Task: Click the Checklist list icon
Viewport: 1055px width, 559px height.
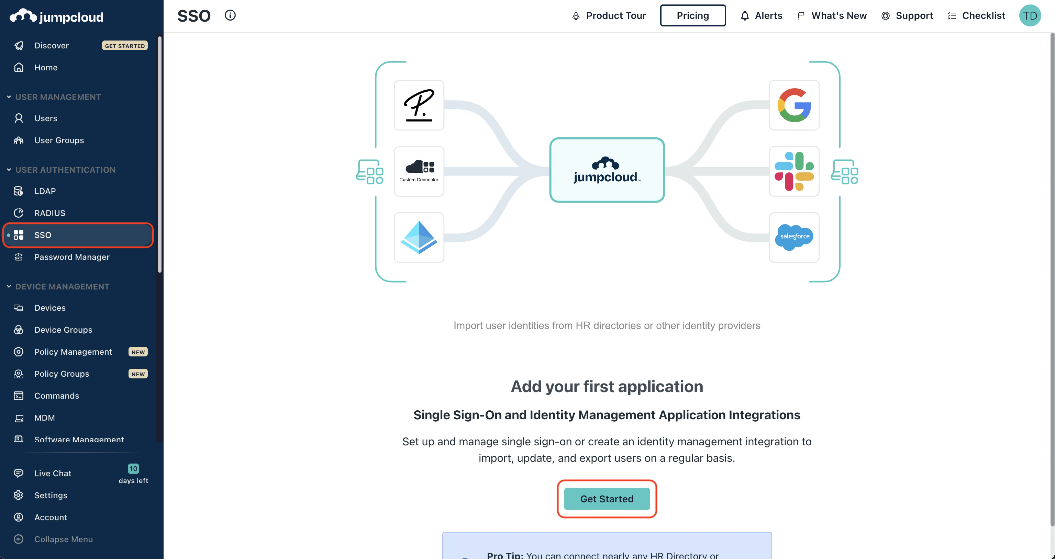Action: (x=952, y=16)
